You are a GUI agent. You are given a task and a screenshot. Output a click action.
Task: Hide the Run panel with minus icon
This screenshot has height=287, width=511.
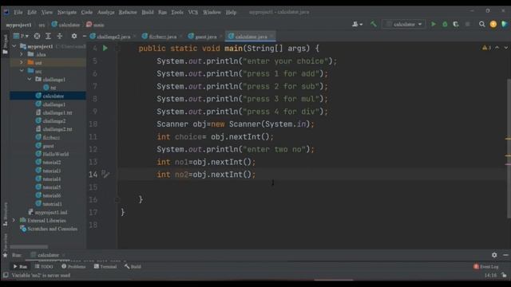coord(505,255)
